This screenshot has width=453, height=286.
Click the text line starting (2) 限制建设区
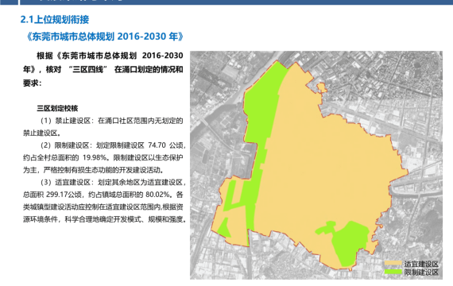tap(113, 145)
